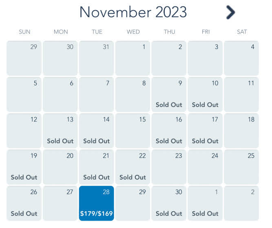The image size is (272, 228).
Task: Go to next month with the right chevron
Action: (x=230, y=12)
